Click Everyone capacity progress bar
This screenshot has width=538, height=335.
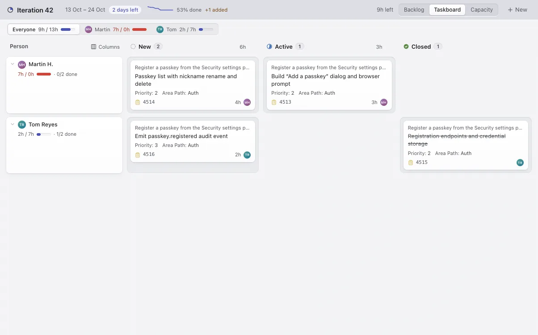67,29
